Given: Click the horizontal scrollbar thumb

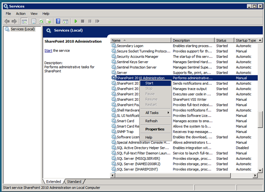Looking at the screenshot, I should point(173,176).
